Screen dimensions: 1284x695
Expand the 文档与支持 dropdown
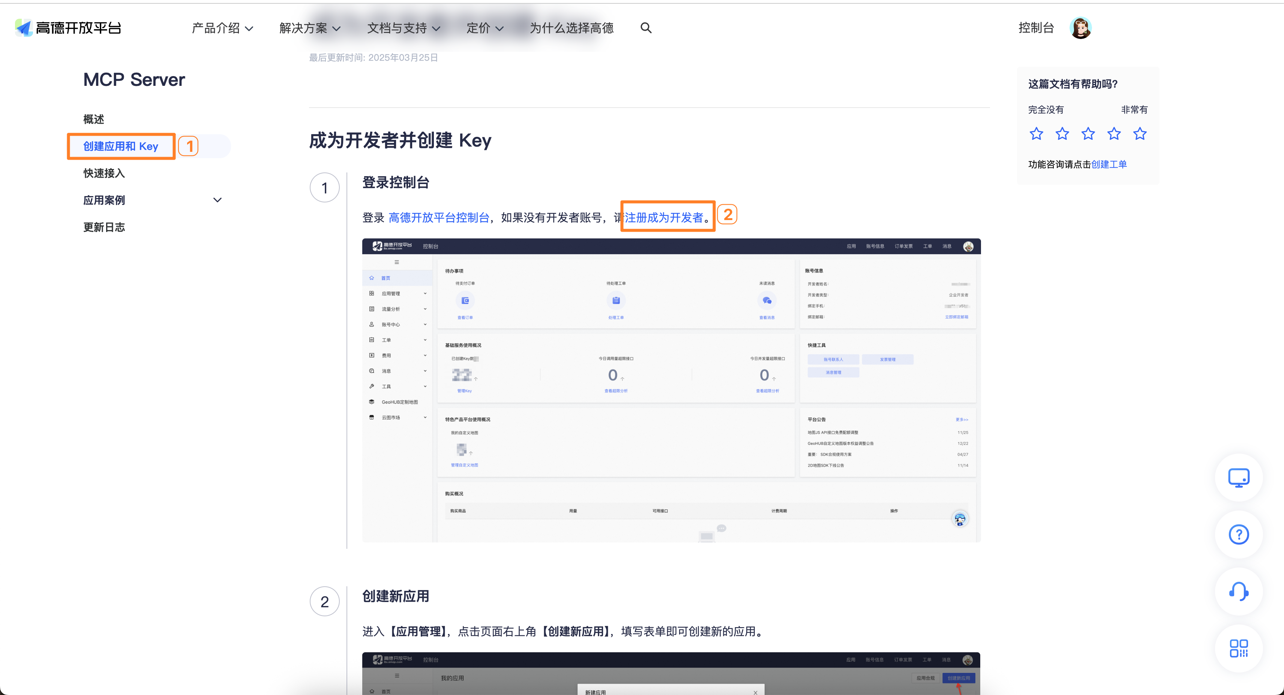tap(403, 28)
